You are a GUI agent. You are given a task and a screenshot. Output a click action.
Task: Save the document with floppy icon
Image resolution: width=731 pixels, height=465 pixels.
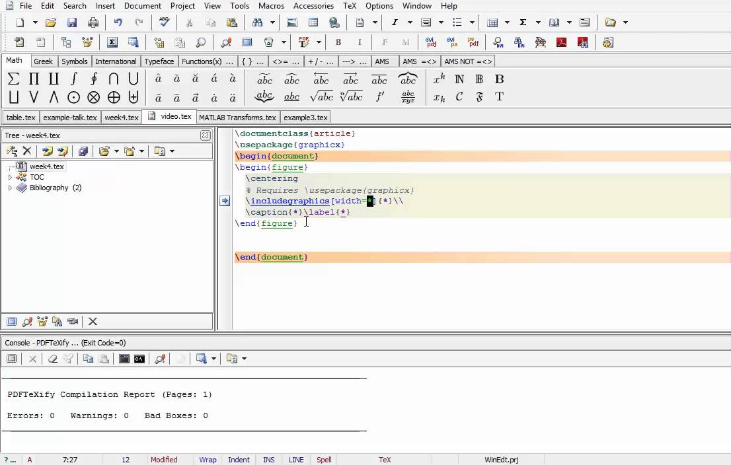(72, 22)
